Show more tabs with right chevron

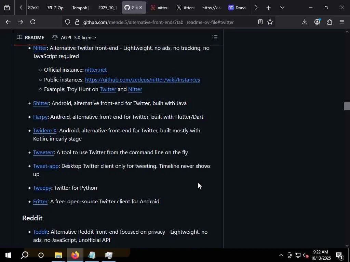[256, 8]
